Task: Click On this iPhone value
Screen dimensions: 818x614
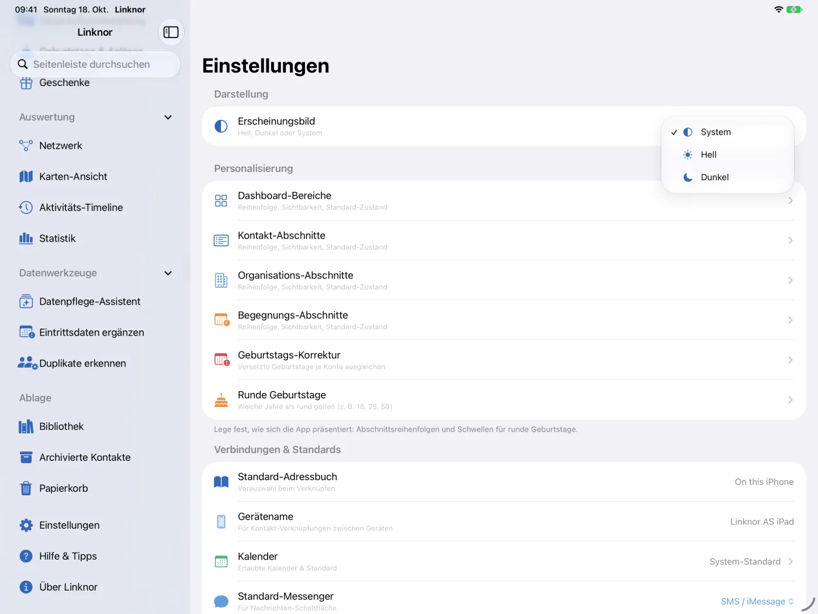Action: coord(764,482)
